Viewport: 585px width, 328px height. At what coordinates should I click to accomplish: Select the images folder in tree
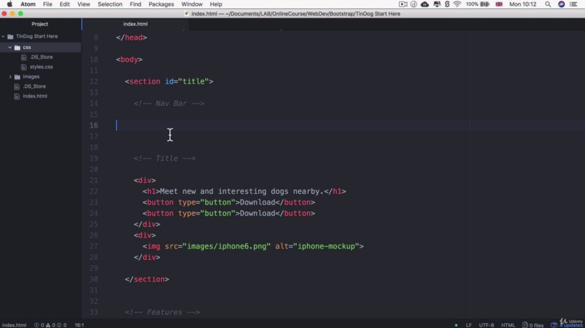click(31, 76)
